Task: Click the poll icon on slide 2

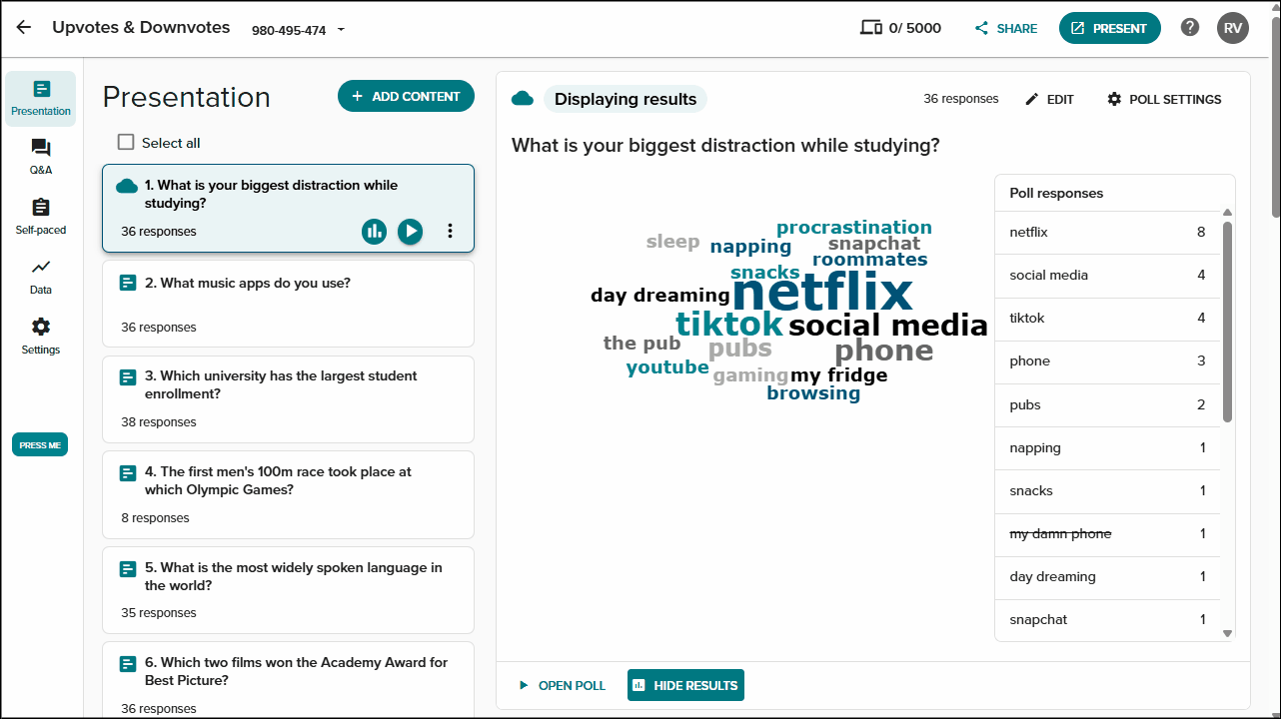Action: pyautogui.click(x=128, y=284)
